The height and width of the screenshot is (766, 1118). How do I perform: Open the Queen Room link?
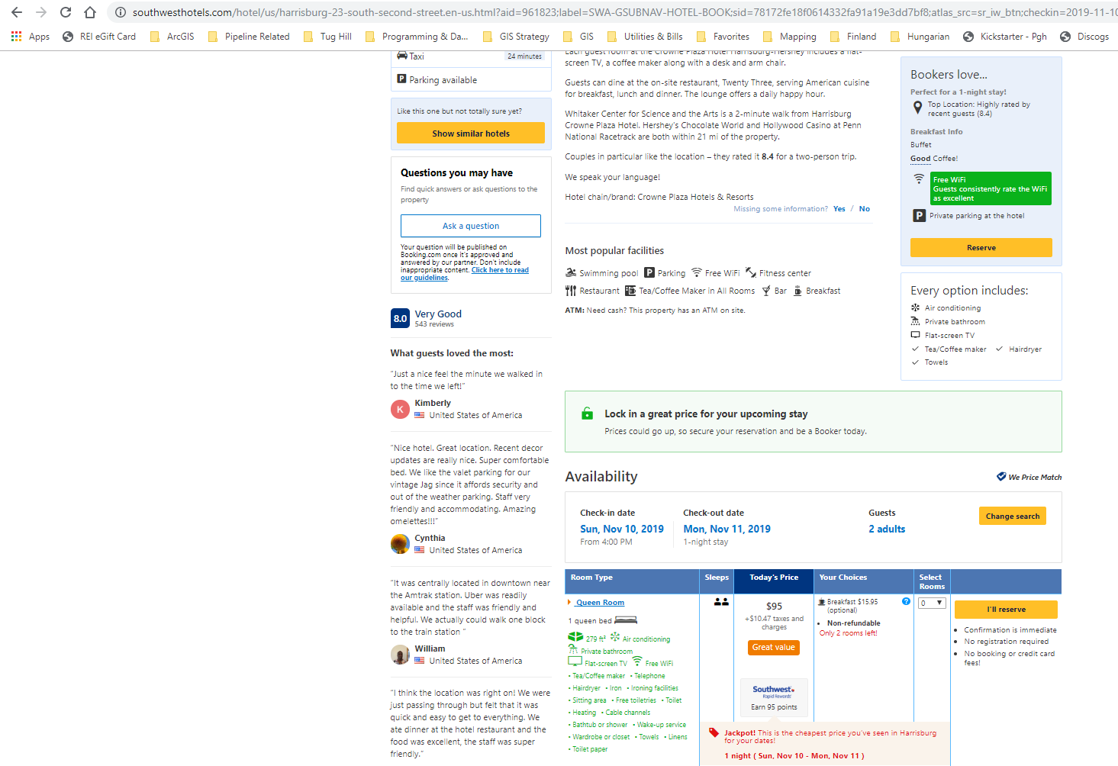(x=600, y=603)
